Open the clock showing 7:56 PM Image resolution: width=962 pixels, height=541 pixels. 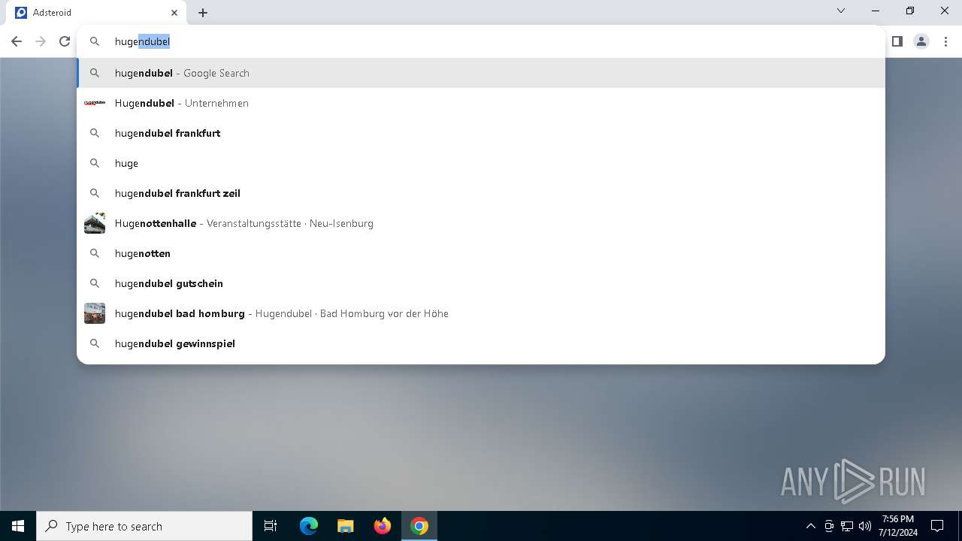click(x=899, y=526)
